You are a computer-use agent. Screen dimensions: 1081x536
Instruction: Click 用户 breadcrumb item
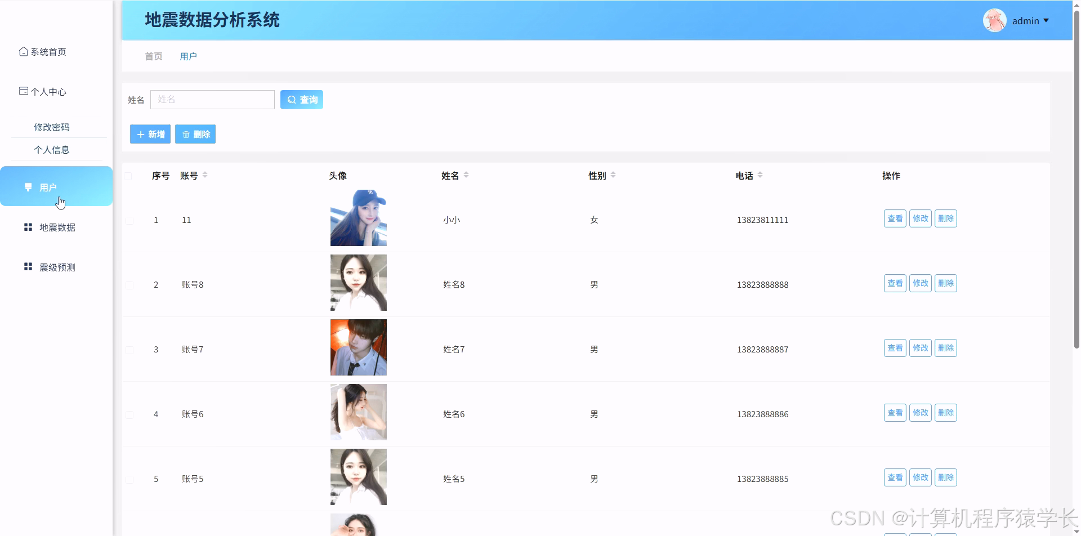(188, 56)
